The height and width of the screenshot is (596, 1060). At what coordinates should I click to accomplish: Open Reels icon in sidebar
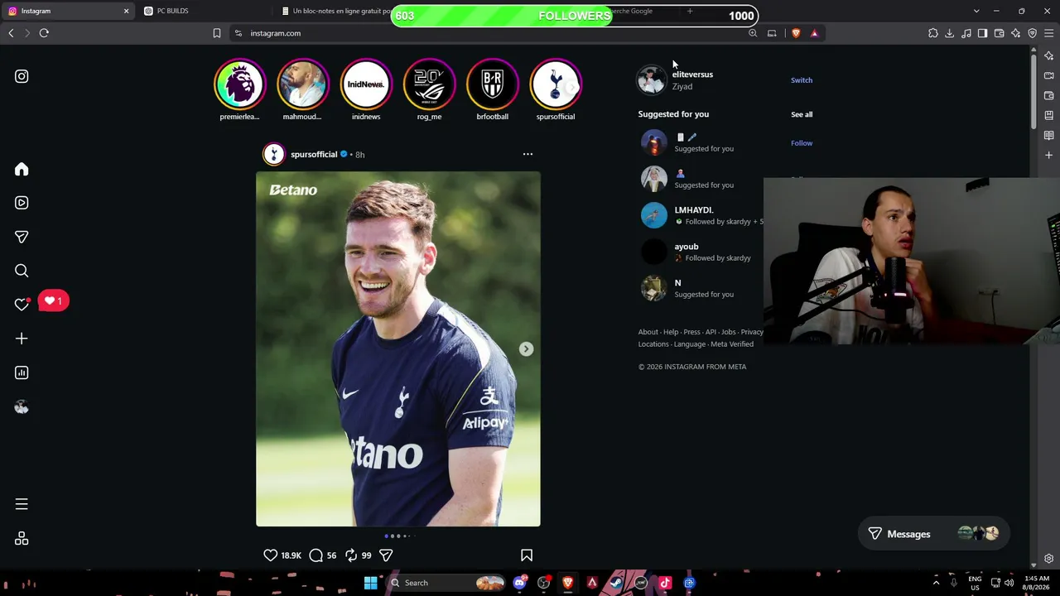coord(22,203)
